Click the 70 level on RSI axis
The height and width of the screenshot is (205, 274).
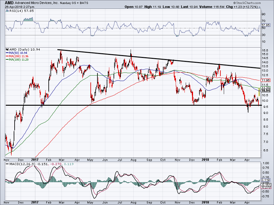(263, 21)
